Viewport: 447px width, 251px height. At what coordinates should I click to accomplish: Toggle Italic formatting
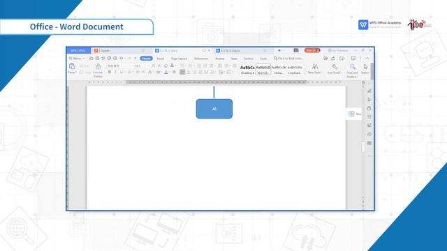115,73
